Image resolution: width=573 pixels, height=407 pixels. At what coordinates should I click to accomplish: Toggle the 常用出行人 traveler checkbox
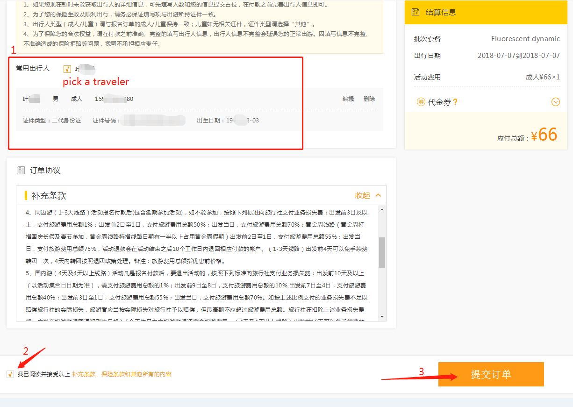click(67, 69)
